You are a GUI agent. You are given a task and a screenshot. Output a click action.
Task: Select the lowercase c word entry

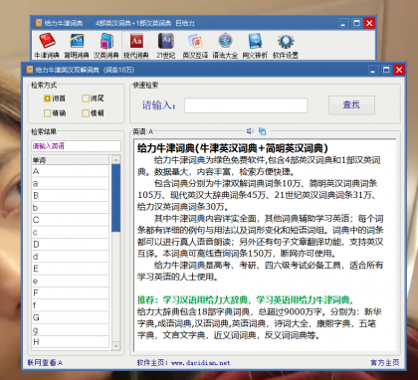[71, 232]
